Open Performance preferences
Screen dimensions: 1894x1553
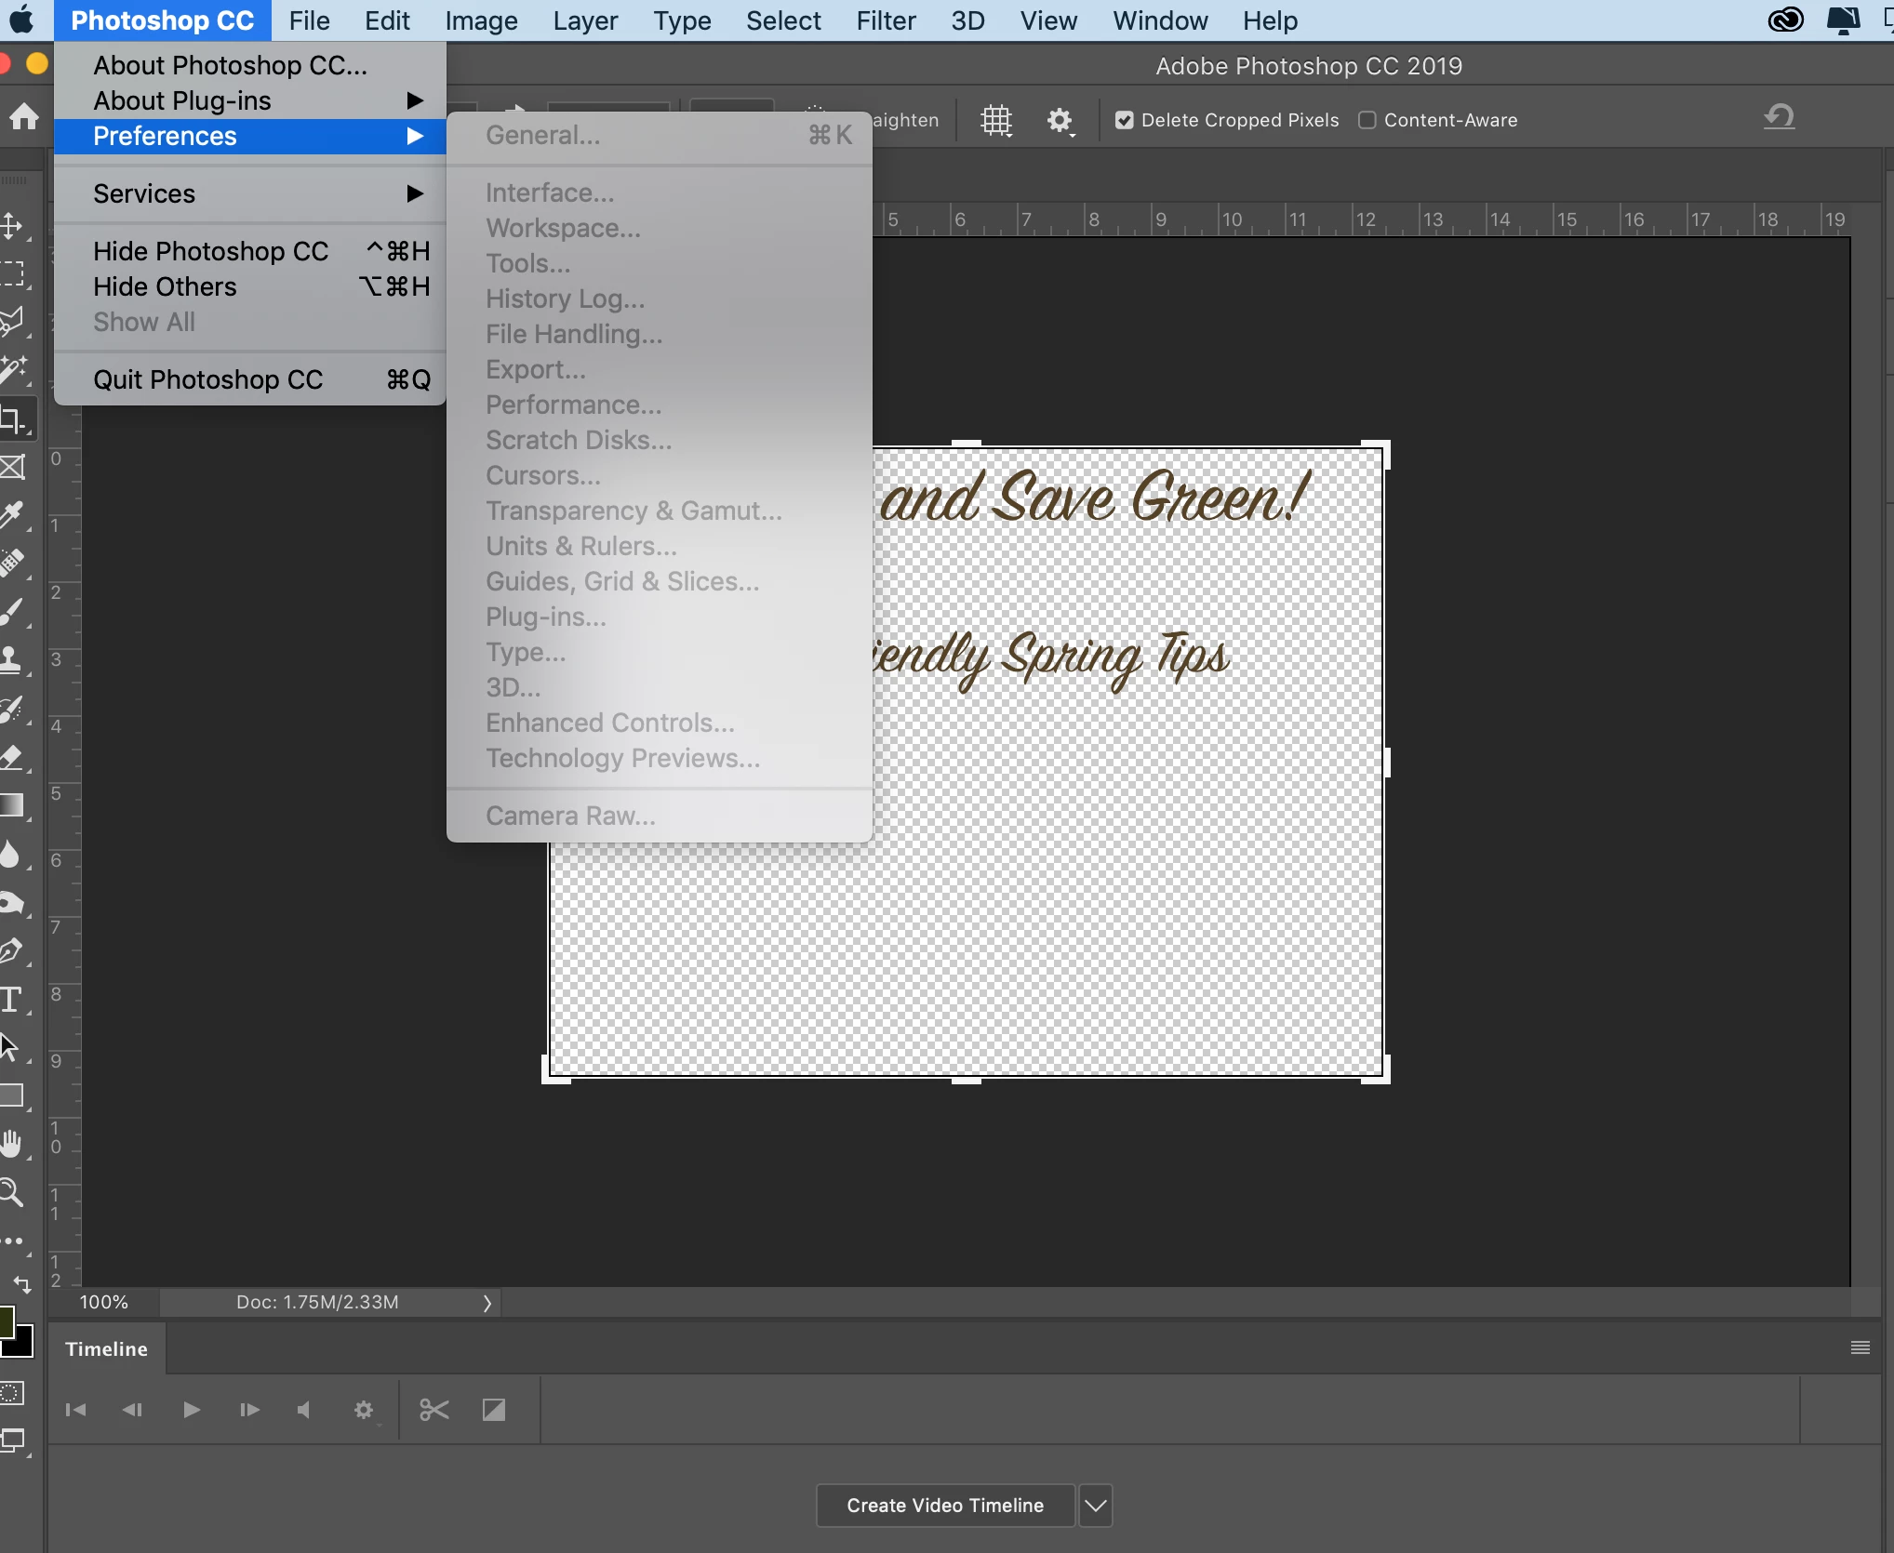pyautogui.click(x=573, y=405)
